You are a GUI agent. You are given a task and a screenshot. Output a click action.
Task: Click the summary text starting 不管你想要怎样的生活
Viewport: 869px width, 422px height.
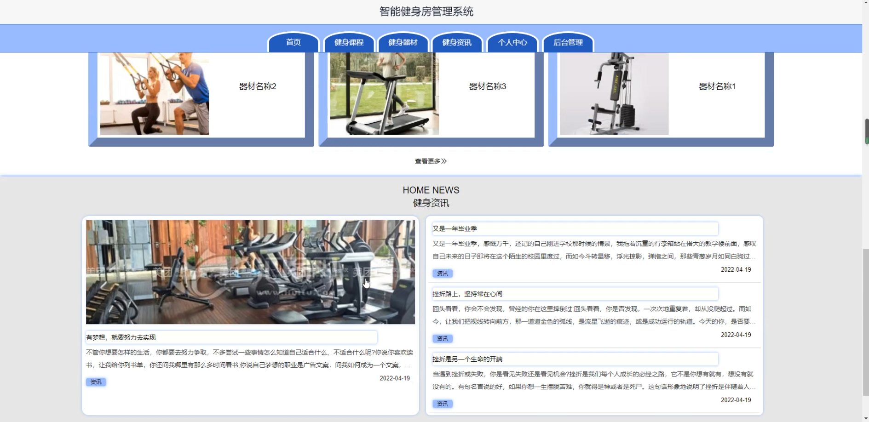pyautogui.click(x=249, y=359)
